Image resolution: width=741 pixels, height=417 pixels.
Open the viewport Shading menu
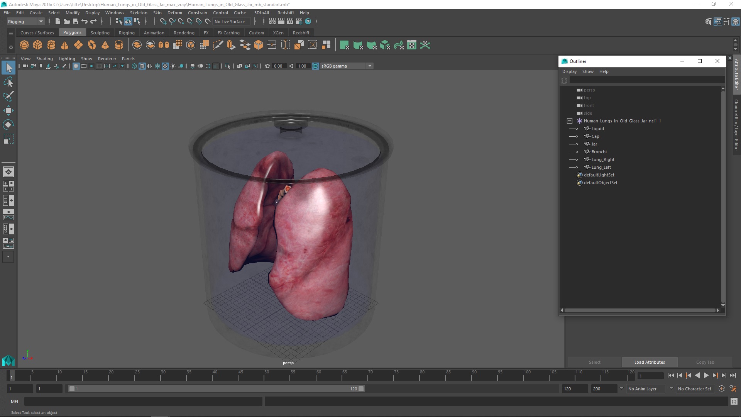pyautogui.click(x=44, y=59)
